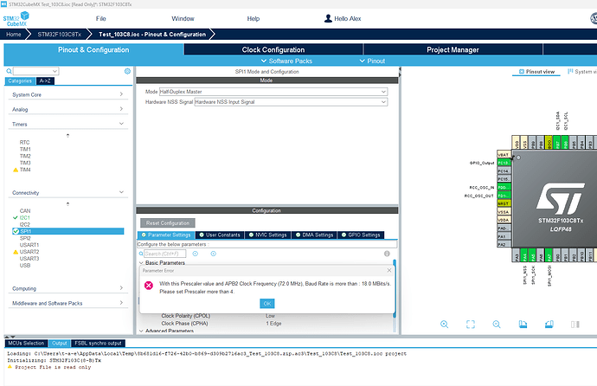The image size is (597, 386).
Task: Switch the list to A->Z sorting
Action: tap(45, 80)
